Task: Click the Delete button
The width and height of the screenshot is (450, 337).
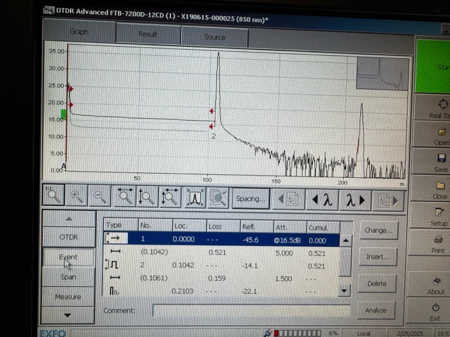Action: tap(377, 283)
